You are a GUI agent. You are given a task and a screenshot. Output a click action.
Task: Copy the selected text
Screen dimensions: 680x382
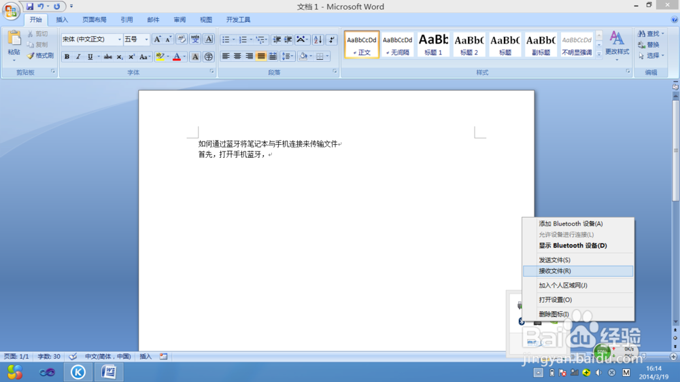pos(37,45)
